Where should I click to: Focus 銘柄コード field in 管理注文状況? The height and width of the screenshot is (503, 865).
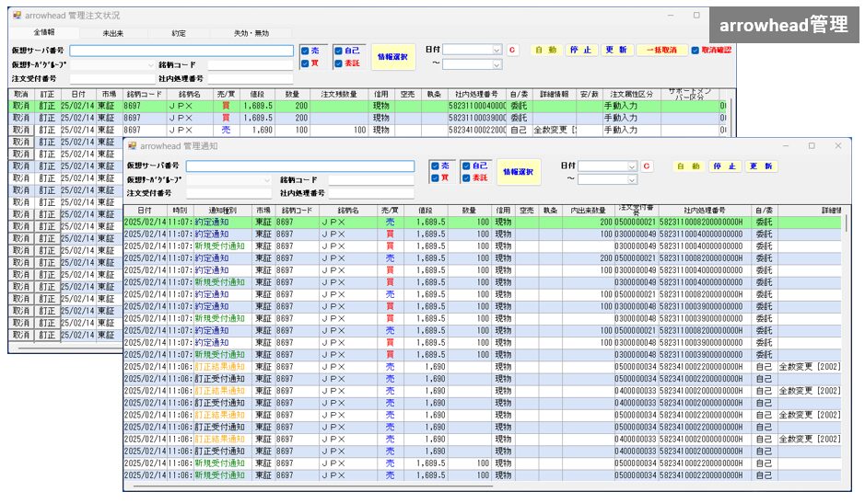point(250,65)
